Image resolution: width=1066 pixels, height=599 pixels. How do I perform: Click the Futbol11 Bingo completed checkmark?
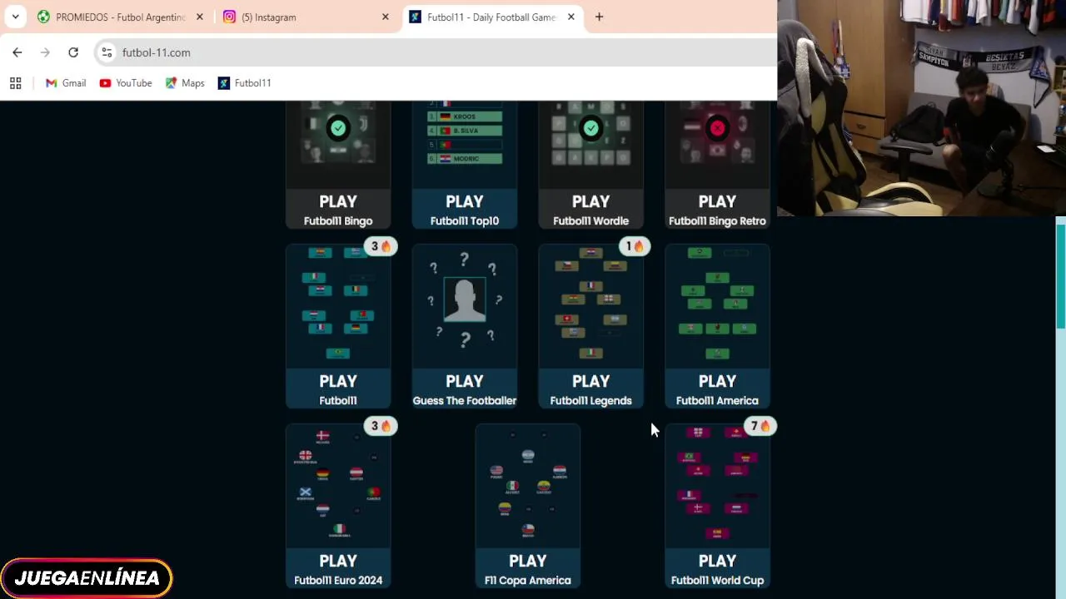338,128
